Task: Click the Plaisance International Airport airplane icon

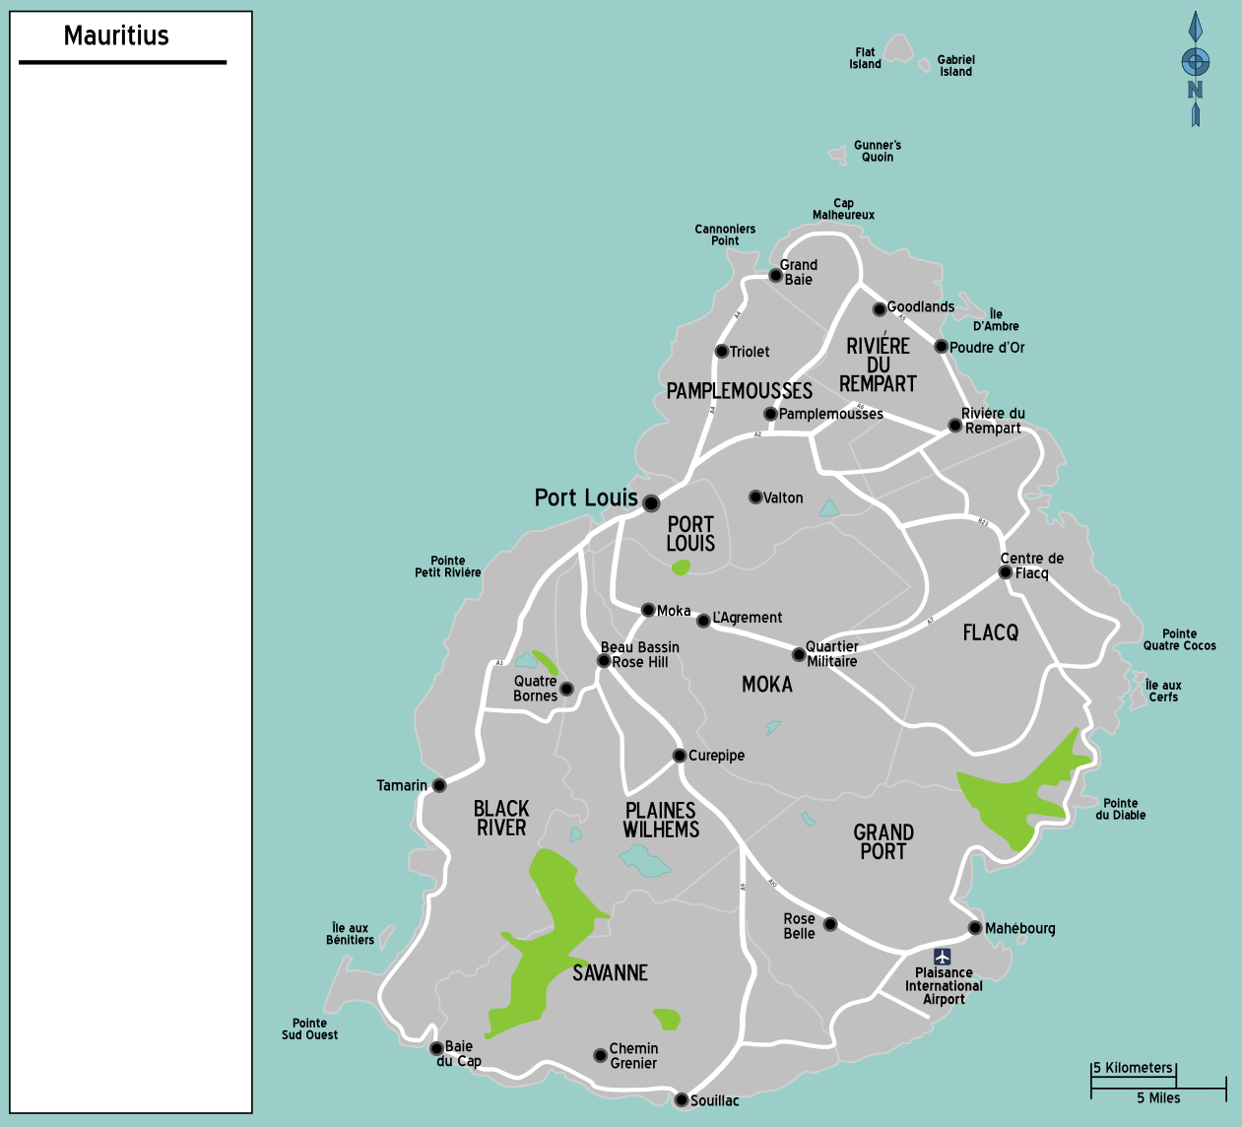Action: pos(943,957)
